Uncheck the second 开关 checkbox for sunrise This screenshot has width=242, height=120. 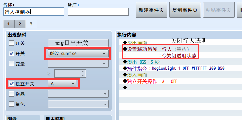click(x=11, y=53)
